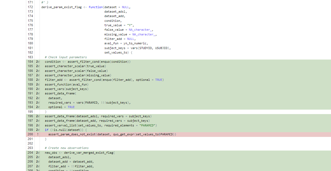Click the assert_varval_list line

point(101,125)
